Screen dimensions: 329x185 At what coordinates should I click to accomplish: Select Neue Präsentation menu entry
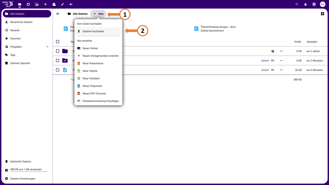(98, 63)
